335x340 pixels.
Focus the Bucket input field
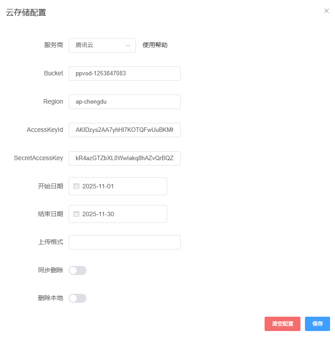point(124,74)
